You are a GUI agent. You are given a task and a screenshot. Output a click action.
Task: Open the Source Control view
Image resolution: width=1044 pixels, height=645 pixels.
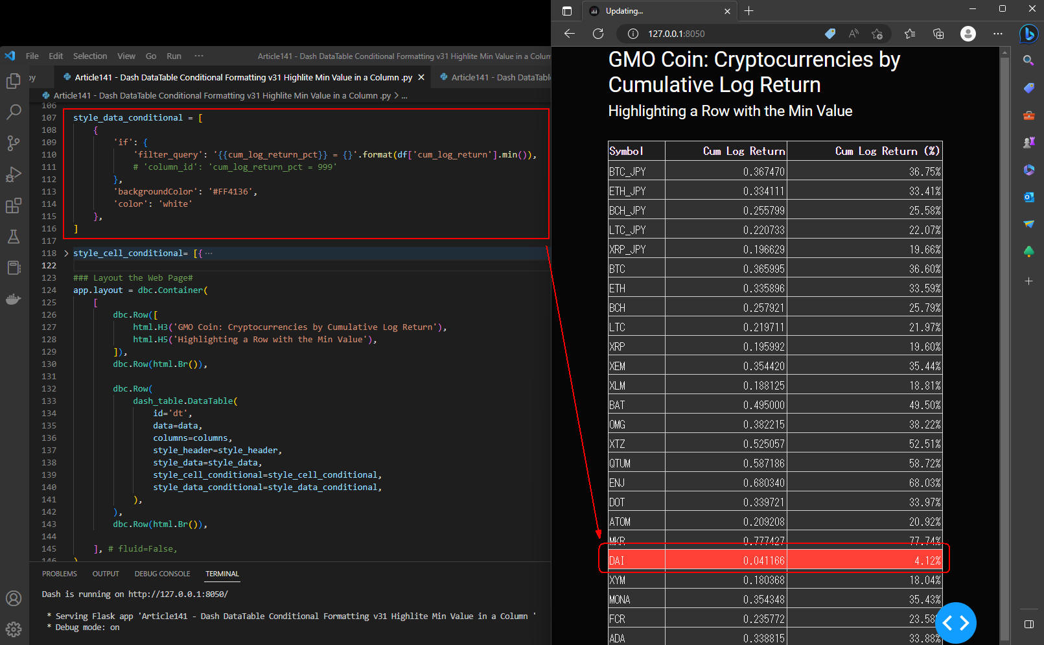(14, 143)
